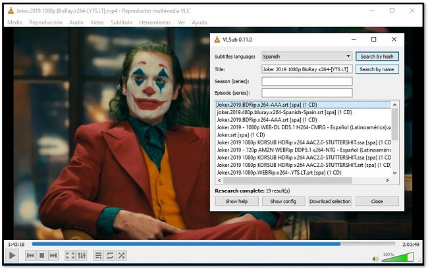Click Search by name button
Viewport: 428px width, 269px height.
[377, 69]
